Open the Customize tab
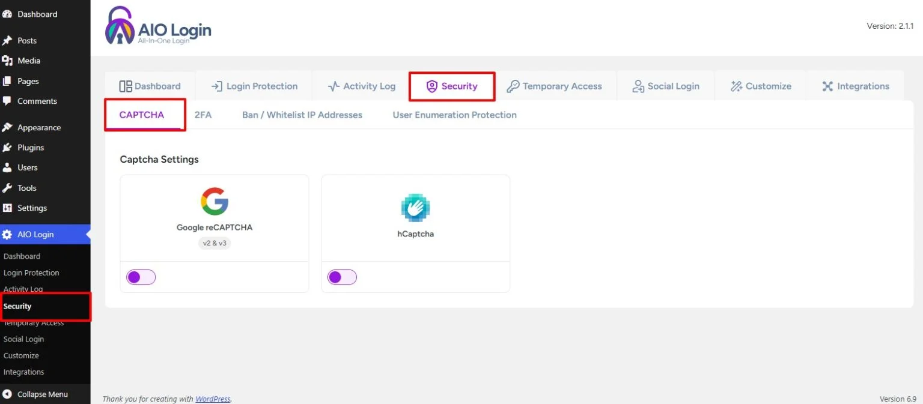 (x=760, y=86)
